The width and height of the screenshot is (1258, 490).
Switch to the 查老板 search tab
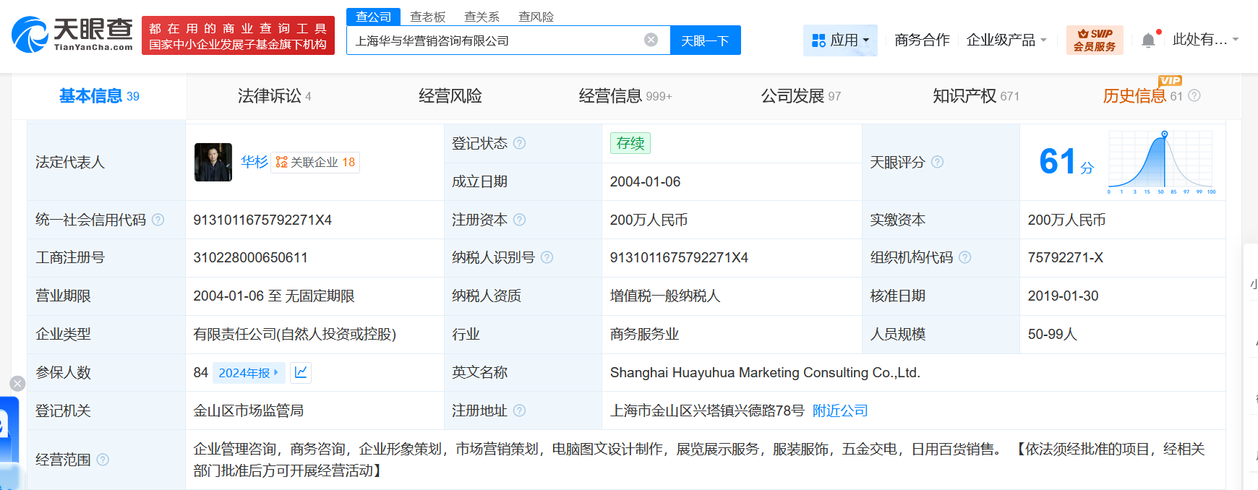point(427,16)
